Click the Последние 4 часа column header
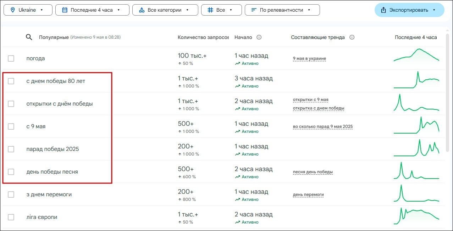Screen dimensions: 453x231 (x=416, y=37)
